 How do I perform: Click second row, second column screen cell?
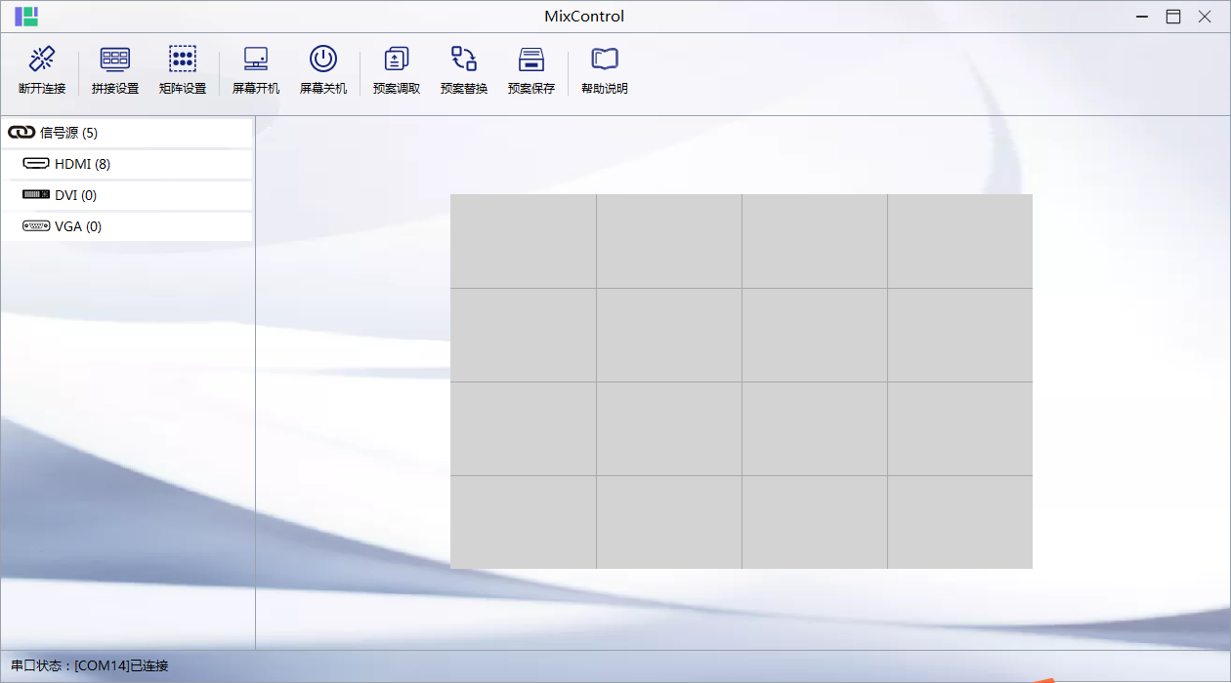point(668,335)
